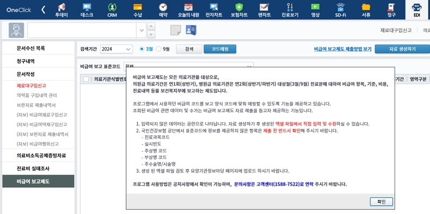Open 재료대구입신고 sidebar subitem
This screenshot has height=214, width=430.
click(x=31, y=86)
